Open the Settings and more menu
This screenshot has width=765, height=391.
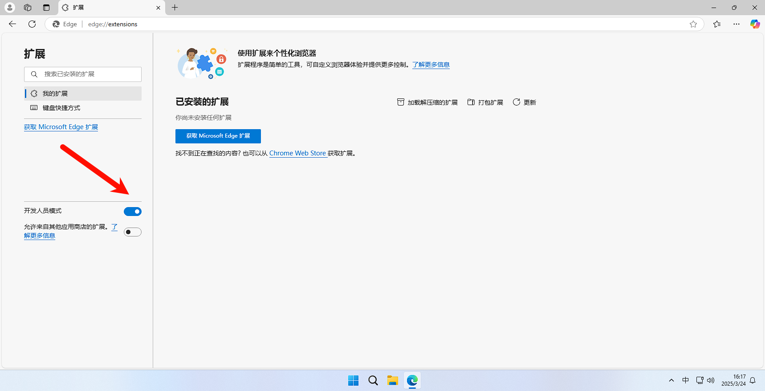[737, 24]
